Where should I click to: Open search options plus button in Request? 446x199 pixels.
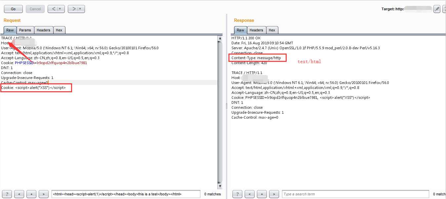pos(31,194)
